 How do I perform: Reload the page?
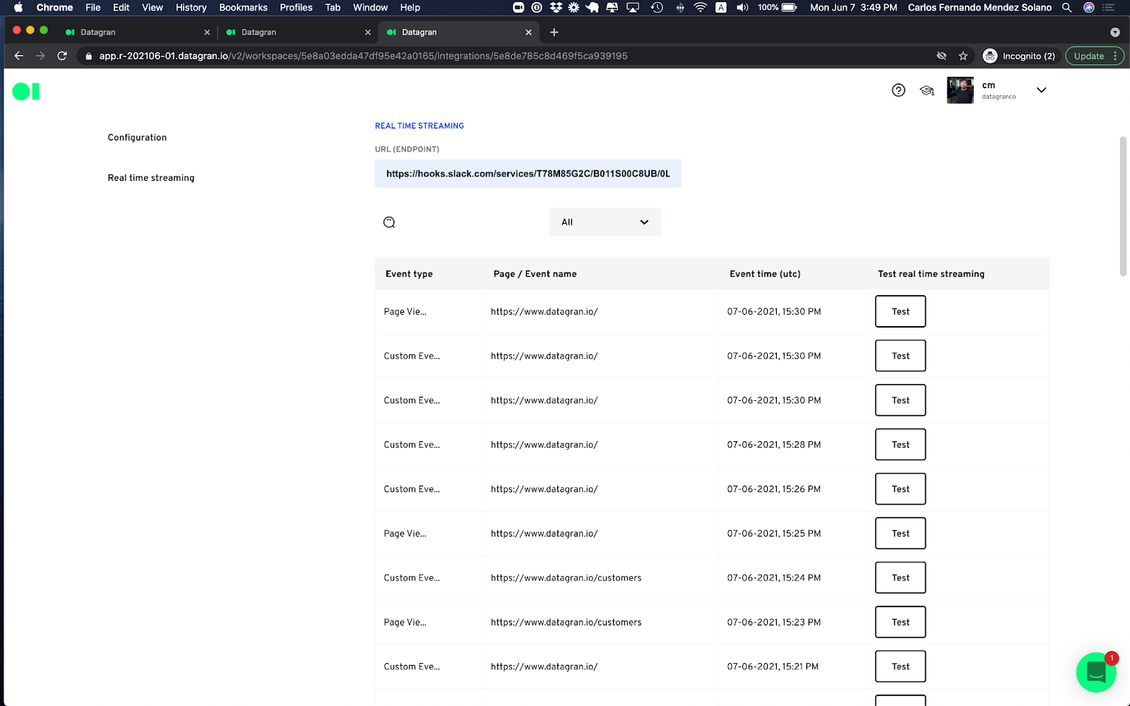(62, 56)
